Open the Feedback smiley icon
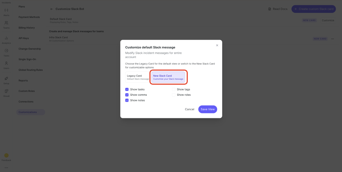 click(x=6, y=155)
